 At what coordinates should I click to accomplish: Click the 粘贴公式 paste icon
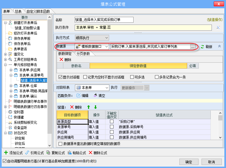pos(70,153)
